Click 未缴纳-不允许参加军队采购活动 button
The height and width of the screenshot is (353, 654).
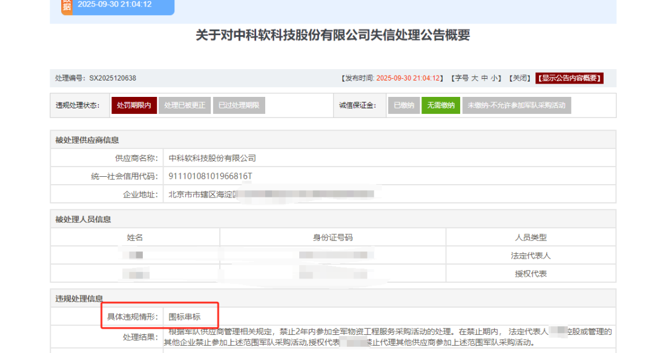(517, 105)
